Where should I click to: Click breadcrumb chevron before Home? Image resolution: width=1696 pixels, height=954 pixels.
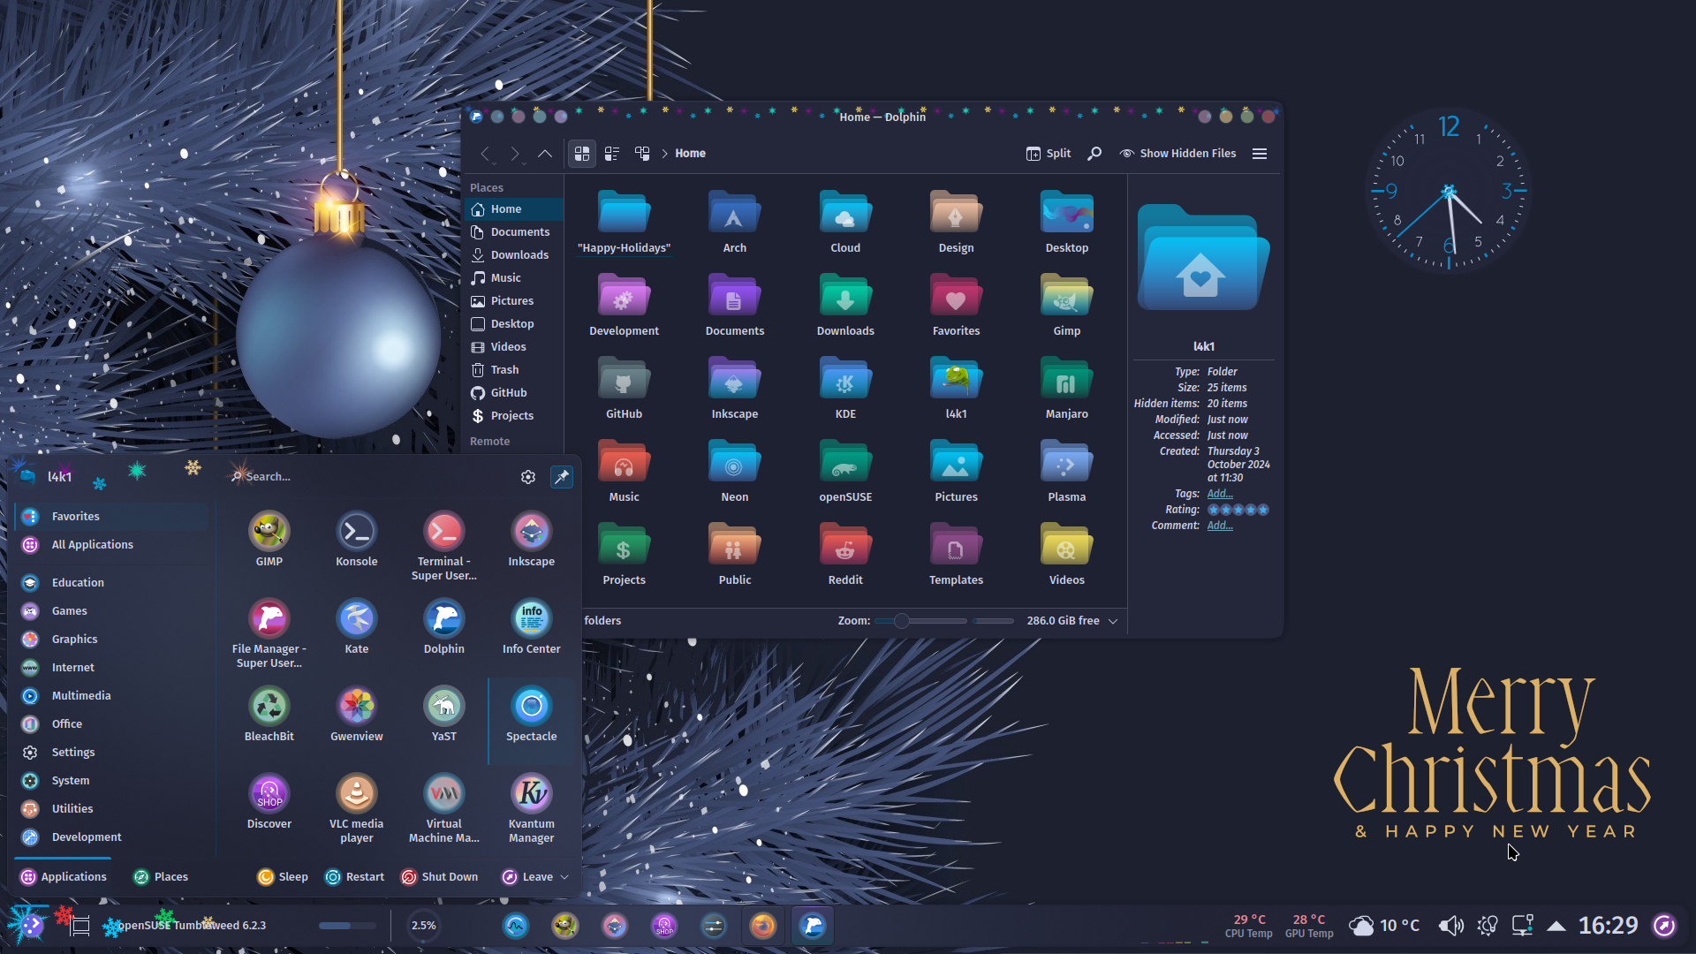664,154
